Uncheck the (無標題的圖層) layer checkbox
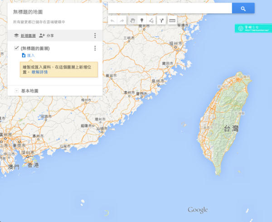Screen dimensions: 272x222 pos(16,48)
